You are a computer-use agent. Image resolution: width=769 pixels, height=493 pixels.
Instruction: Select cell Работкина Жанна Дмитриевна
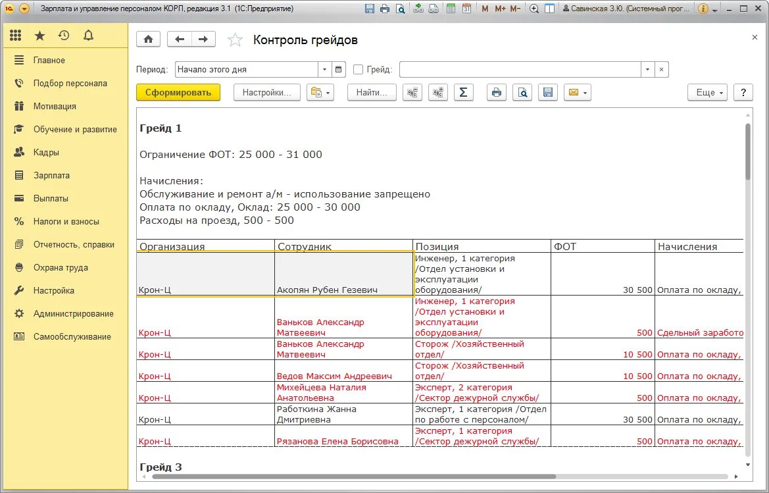pyautogui.click(x=343, y=414)
